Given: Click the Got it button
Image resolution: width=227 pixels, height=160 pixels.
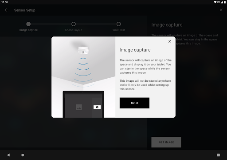Looking at the screenshot, I should click(134, 103).
